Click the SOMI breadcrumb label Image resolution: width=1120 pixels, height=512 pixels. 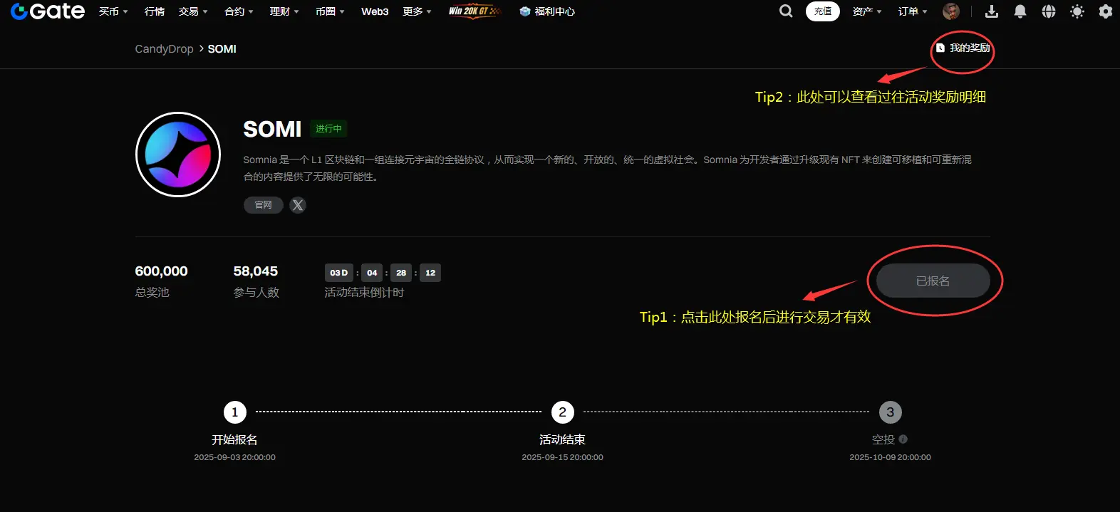[x=222, y=48]
